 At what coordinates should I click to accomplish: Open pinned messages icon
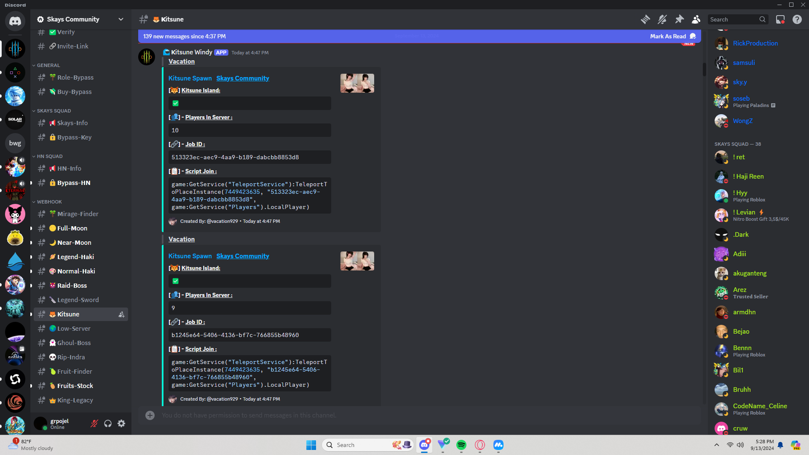tap(679, 19)
